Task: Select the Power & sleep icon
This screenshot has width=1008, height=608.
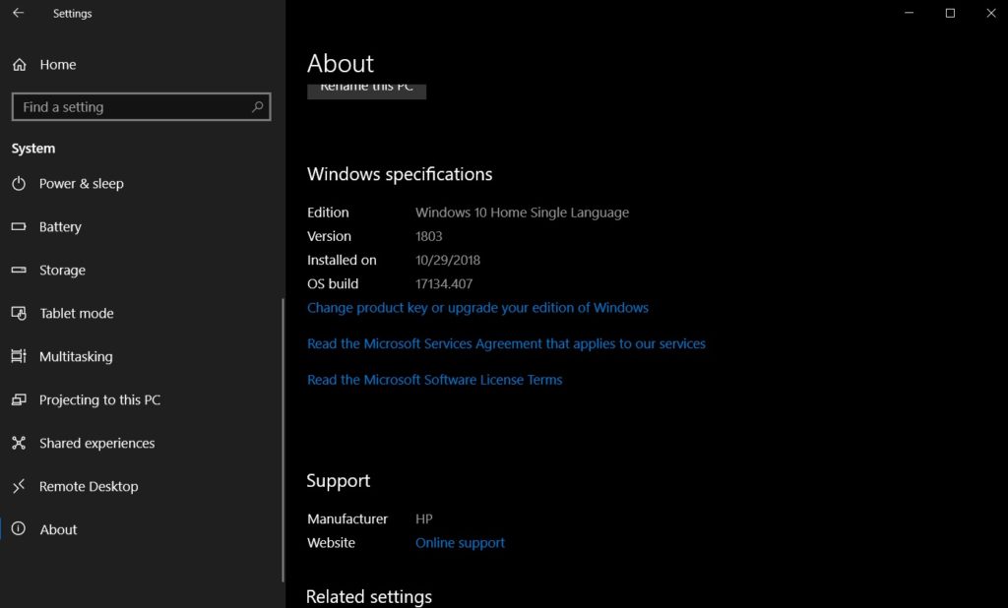Action: 20,183
